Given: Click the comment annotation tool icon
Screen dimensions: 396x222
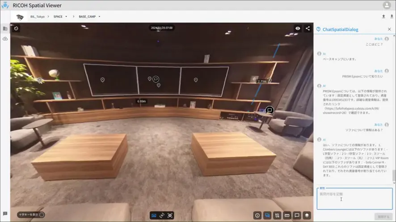Looking at the screenshot, I should 297,215.
